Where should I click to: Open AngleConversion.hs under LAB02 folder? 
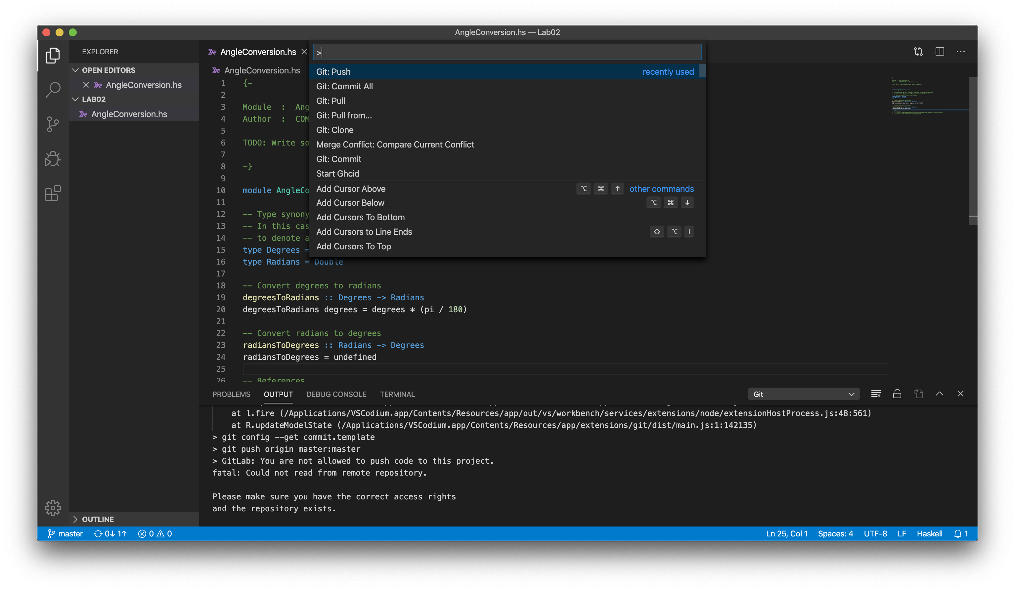coord(134,114)
